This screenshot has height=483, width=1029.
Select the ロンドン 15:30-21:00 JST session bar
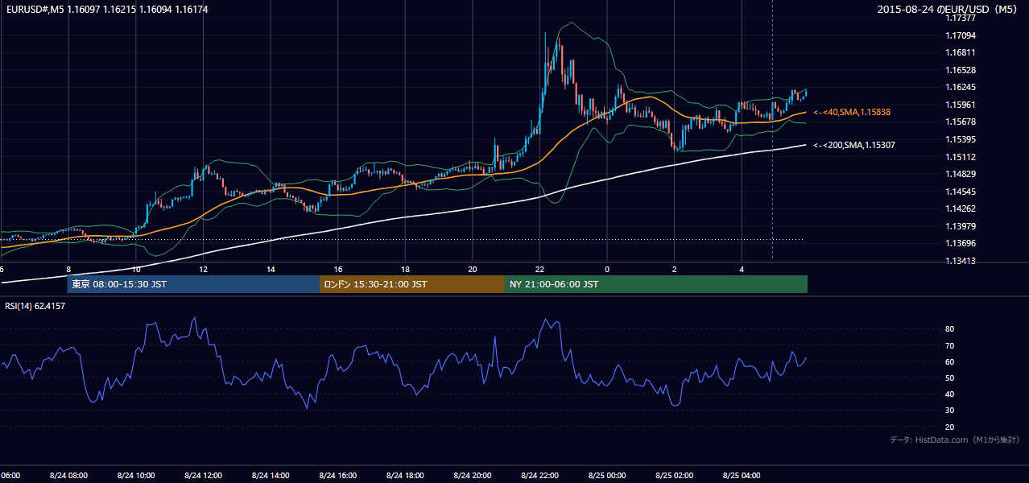coord(412,284)
